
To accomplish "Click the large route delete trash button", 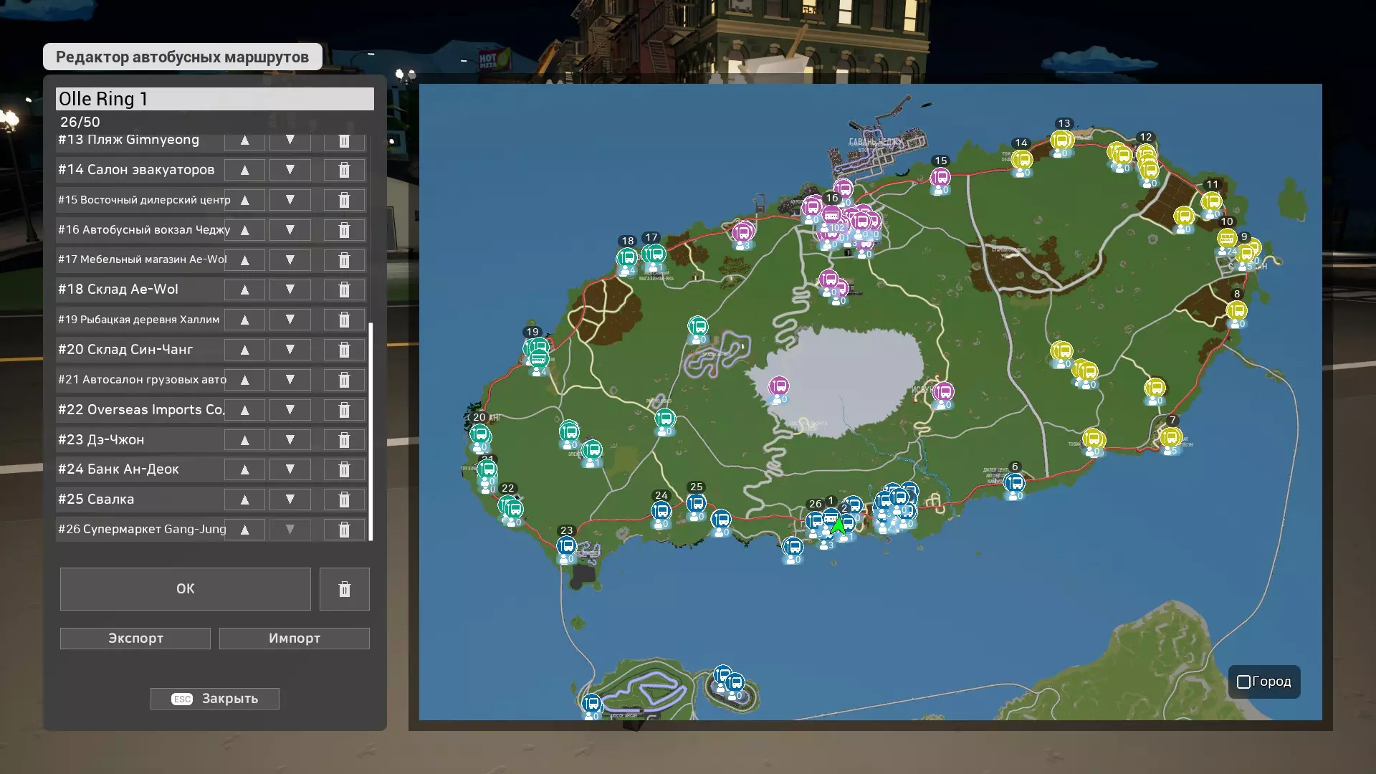I will click(344, 589).
